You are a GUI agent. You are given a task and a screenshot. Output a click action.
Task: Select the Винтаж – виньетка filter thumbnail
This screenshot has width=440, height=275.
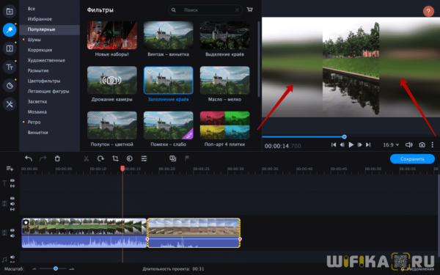click(169, 35)
